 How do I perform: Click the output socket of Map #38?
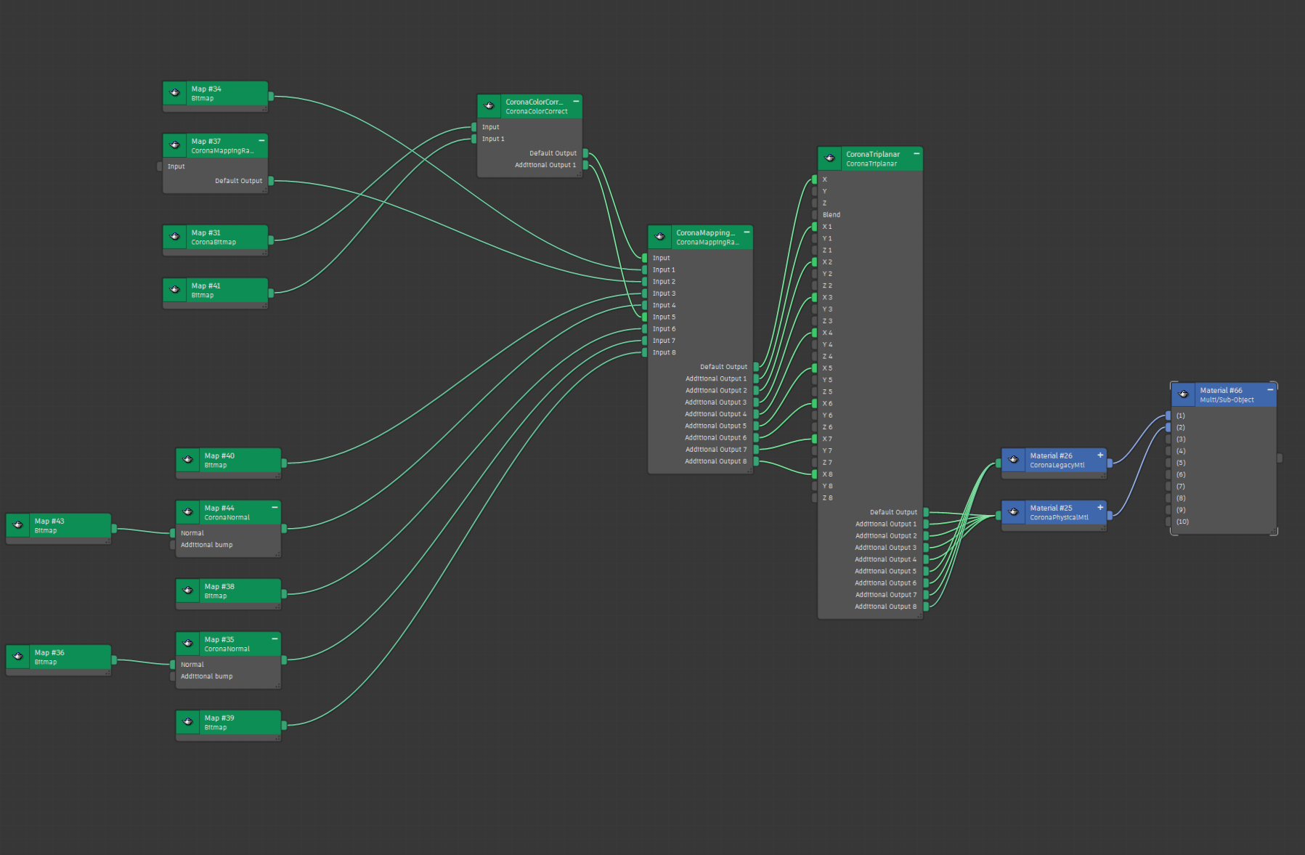click(x=284, y=593)
